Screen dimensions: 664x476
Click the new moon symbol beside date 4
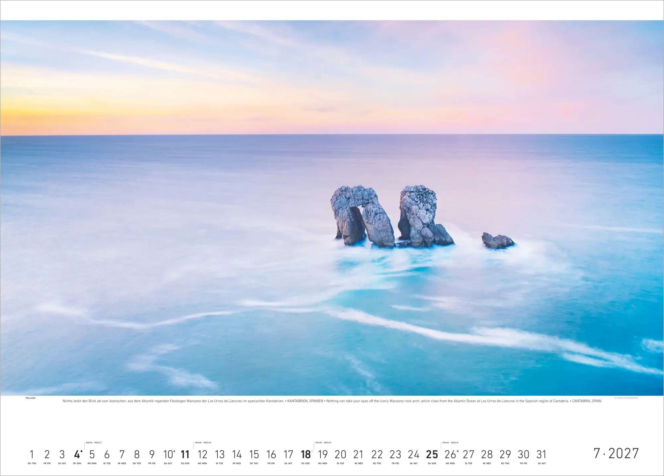pyautogui.click(x=82, y=451)
